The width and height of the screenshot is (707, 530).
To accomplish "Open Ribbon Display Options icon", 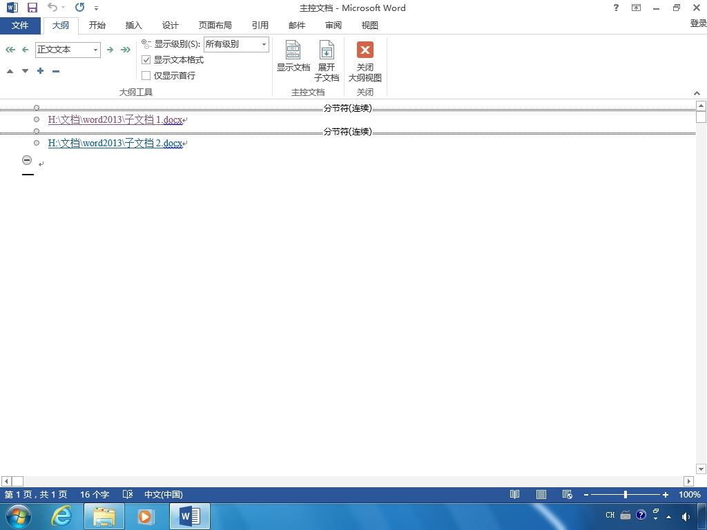I will click(636, 8).
